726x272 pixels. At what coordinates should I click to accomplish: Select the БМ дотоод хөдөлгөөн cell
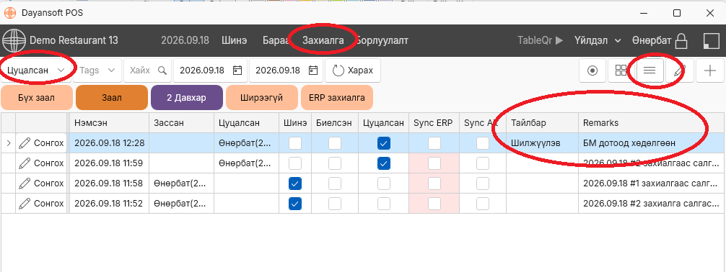pyautogui.click(x=652, y=143)
